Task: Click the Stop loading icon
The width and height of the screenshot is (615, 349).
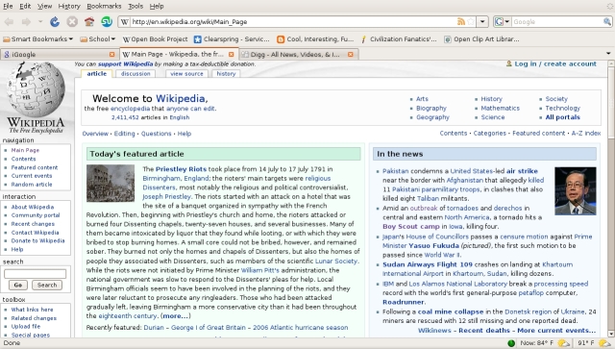Action: 72,22
